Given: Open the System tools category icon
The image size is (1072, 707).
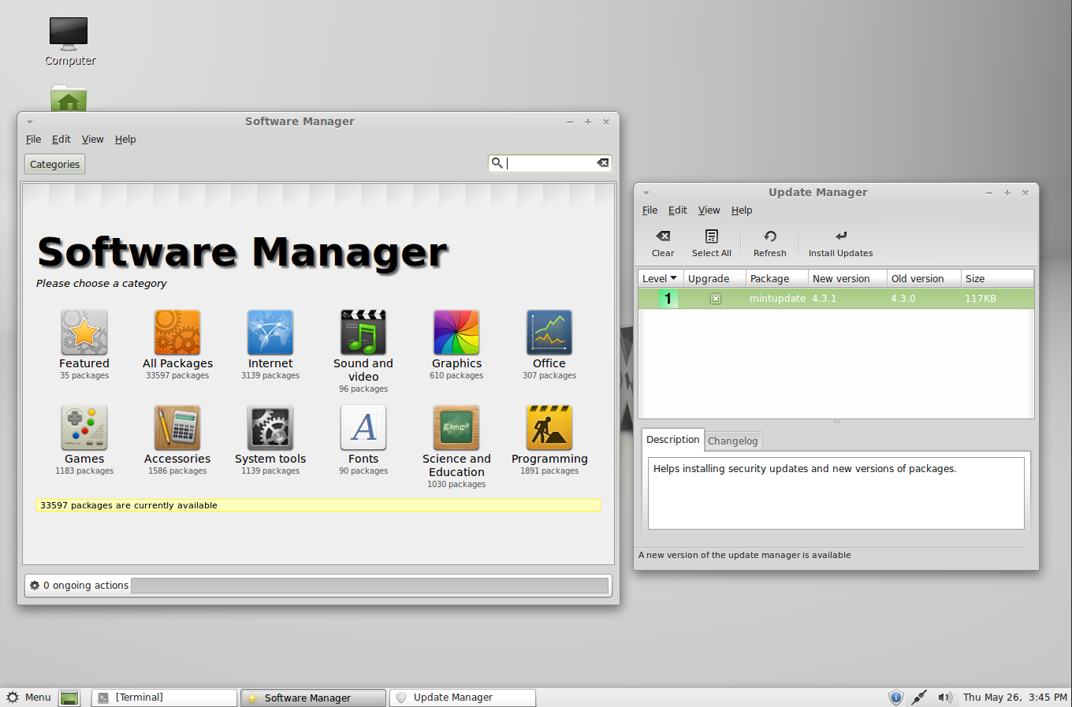Looking at the screenshot, I should [x=270, y=428].
